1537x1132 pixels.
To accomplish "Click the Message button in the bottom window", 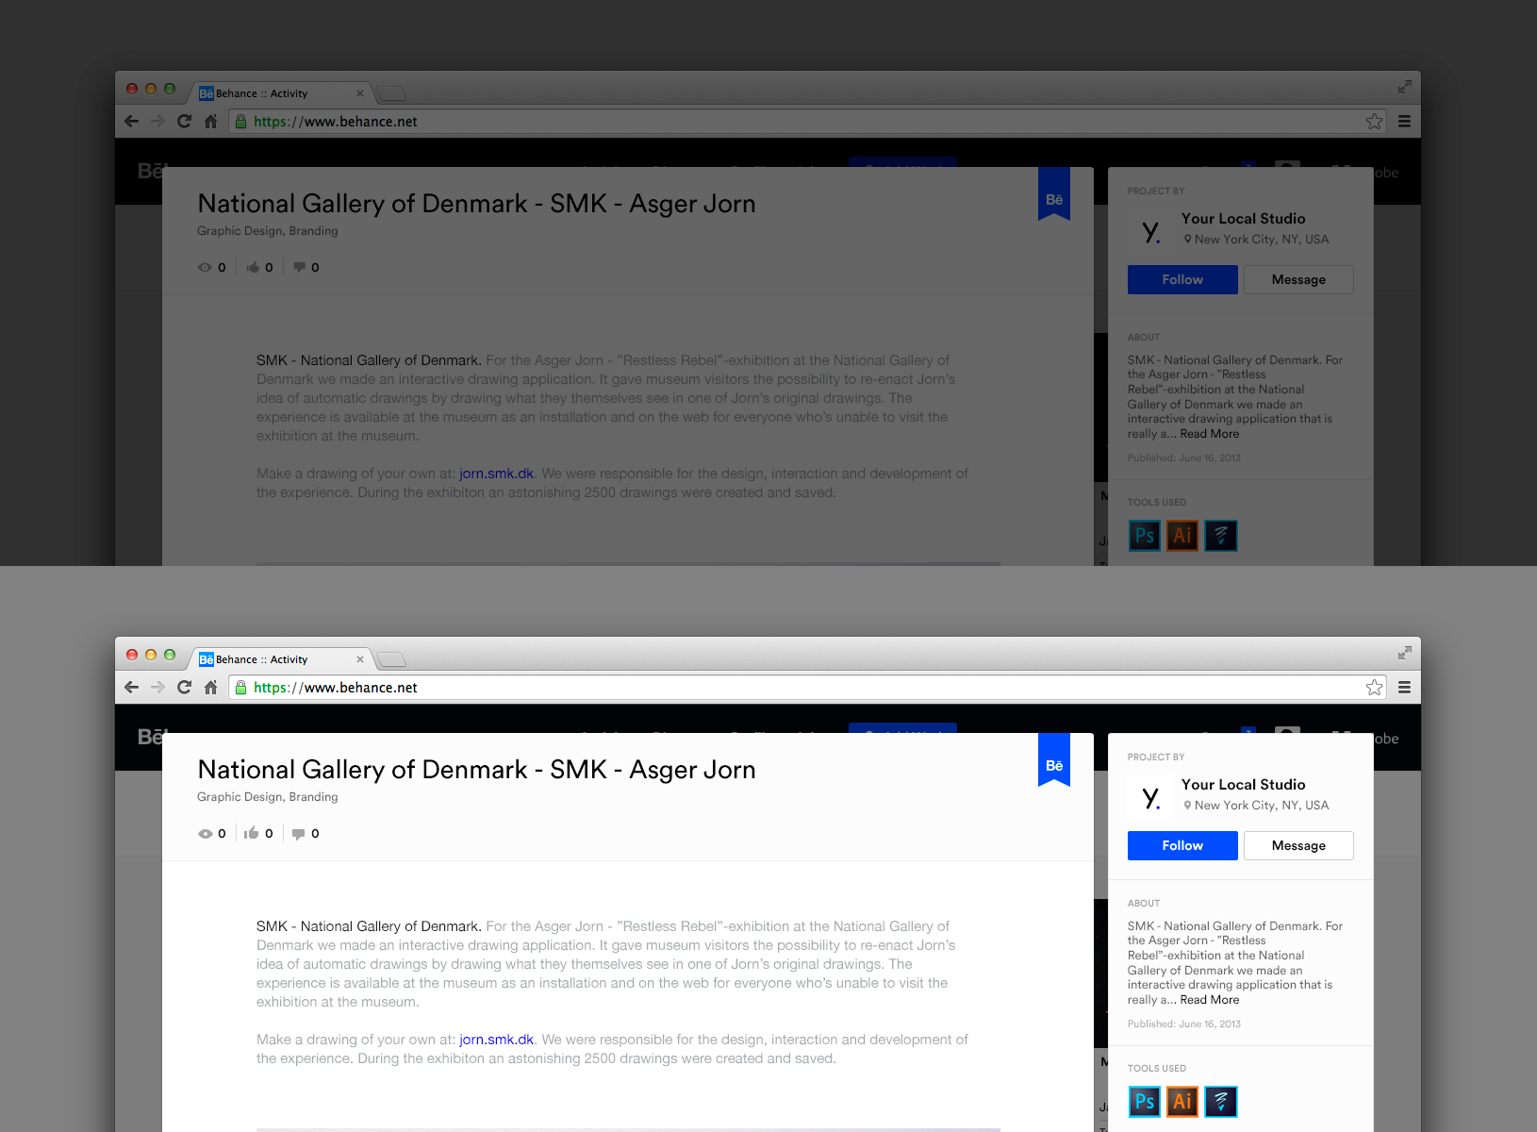I will click(1298, 845).
